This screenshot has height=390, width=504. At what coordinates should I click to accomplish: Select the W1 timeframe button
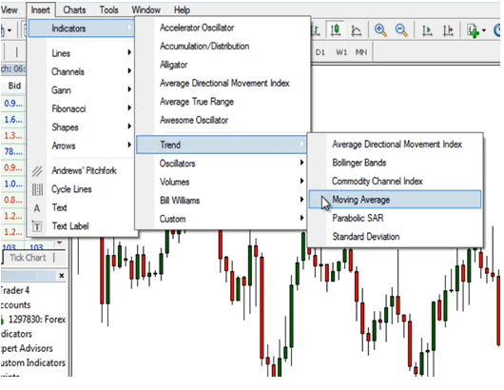click(341, 52)
